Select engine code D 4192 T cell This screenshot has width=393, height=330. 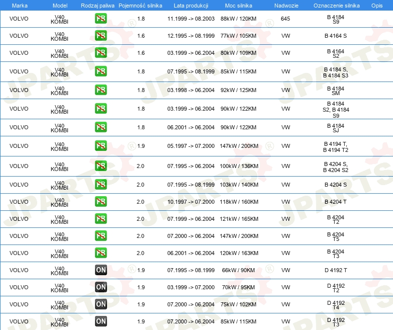point(336,270)
